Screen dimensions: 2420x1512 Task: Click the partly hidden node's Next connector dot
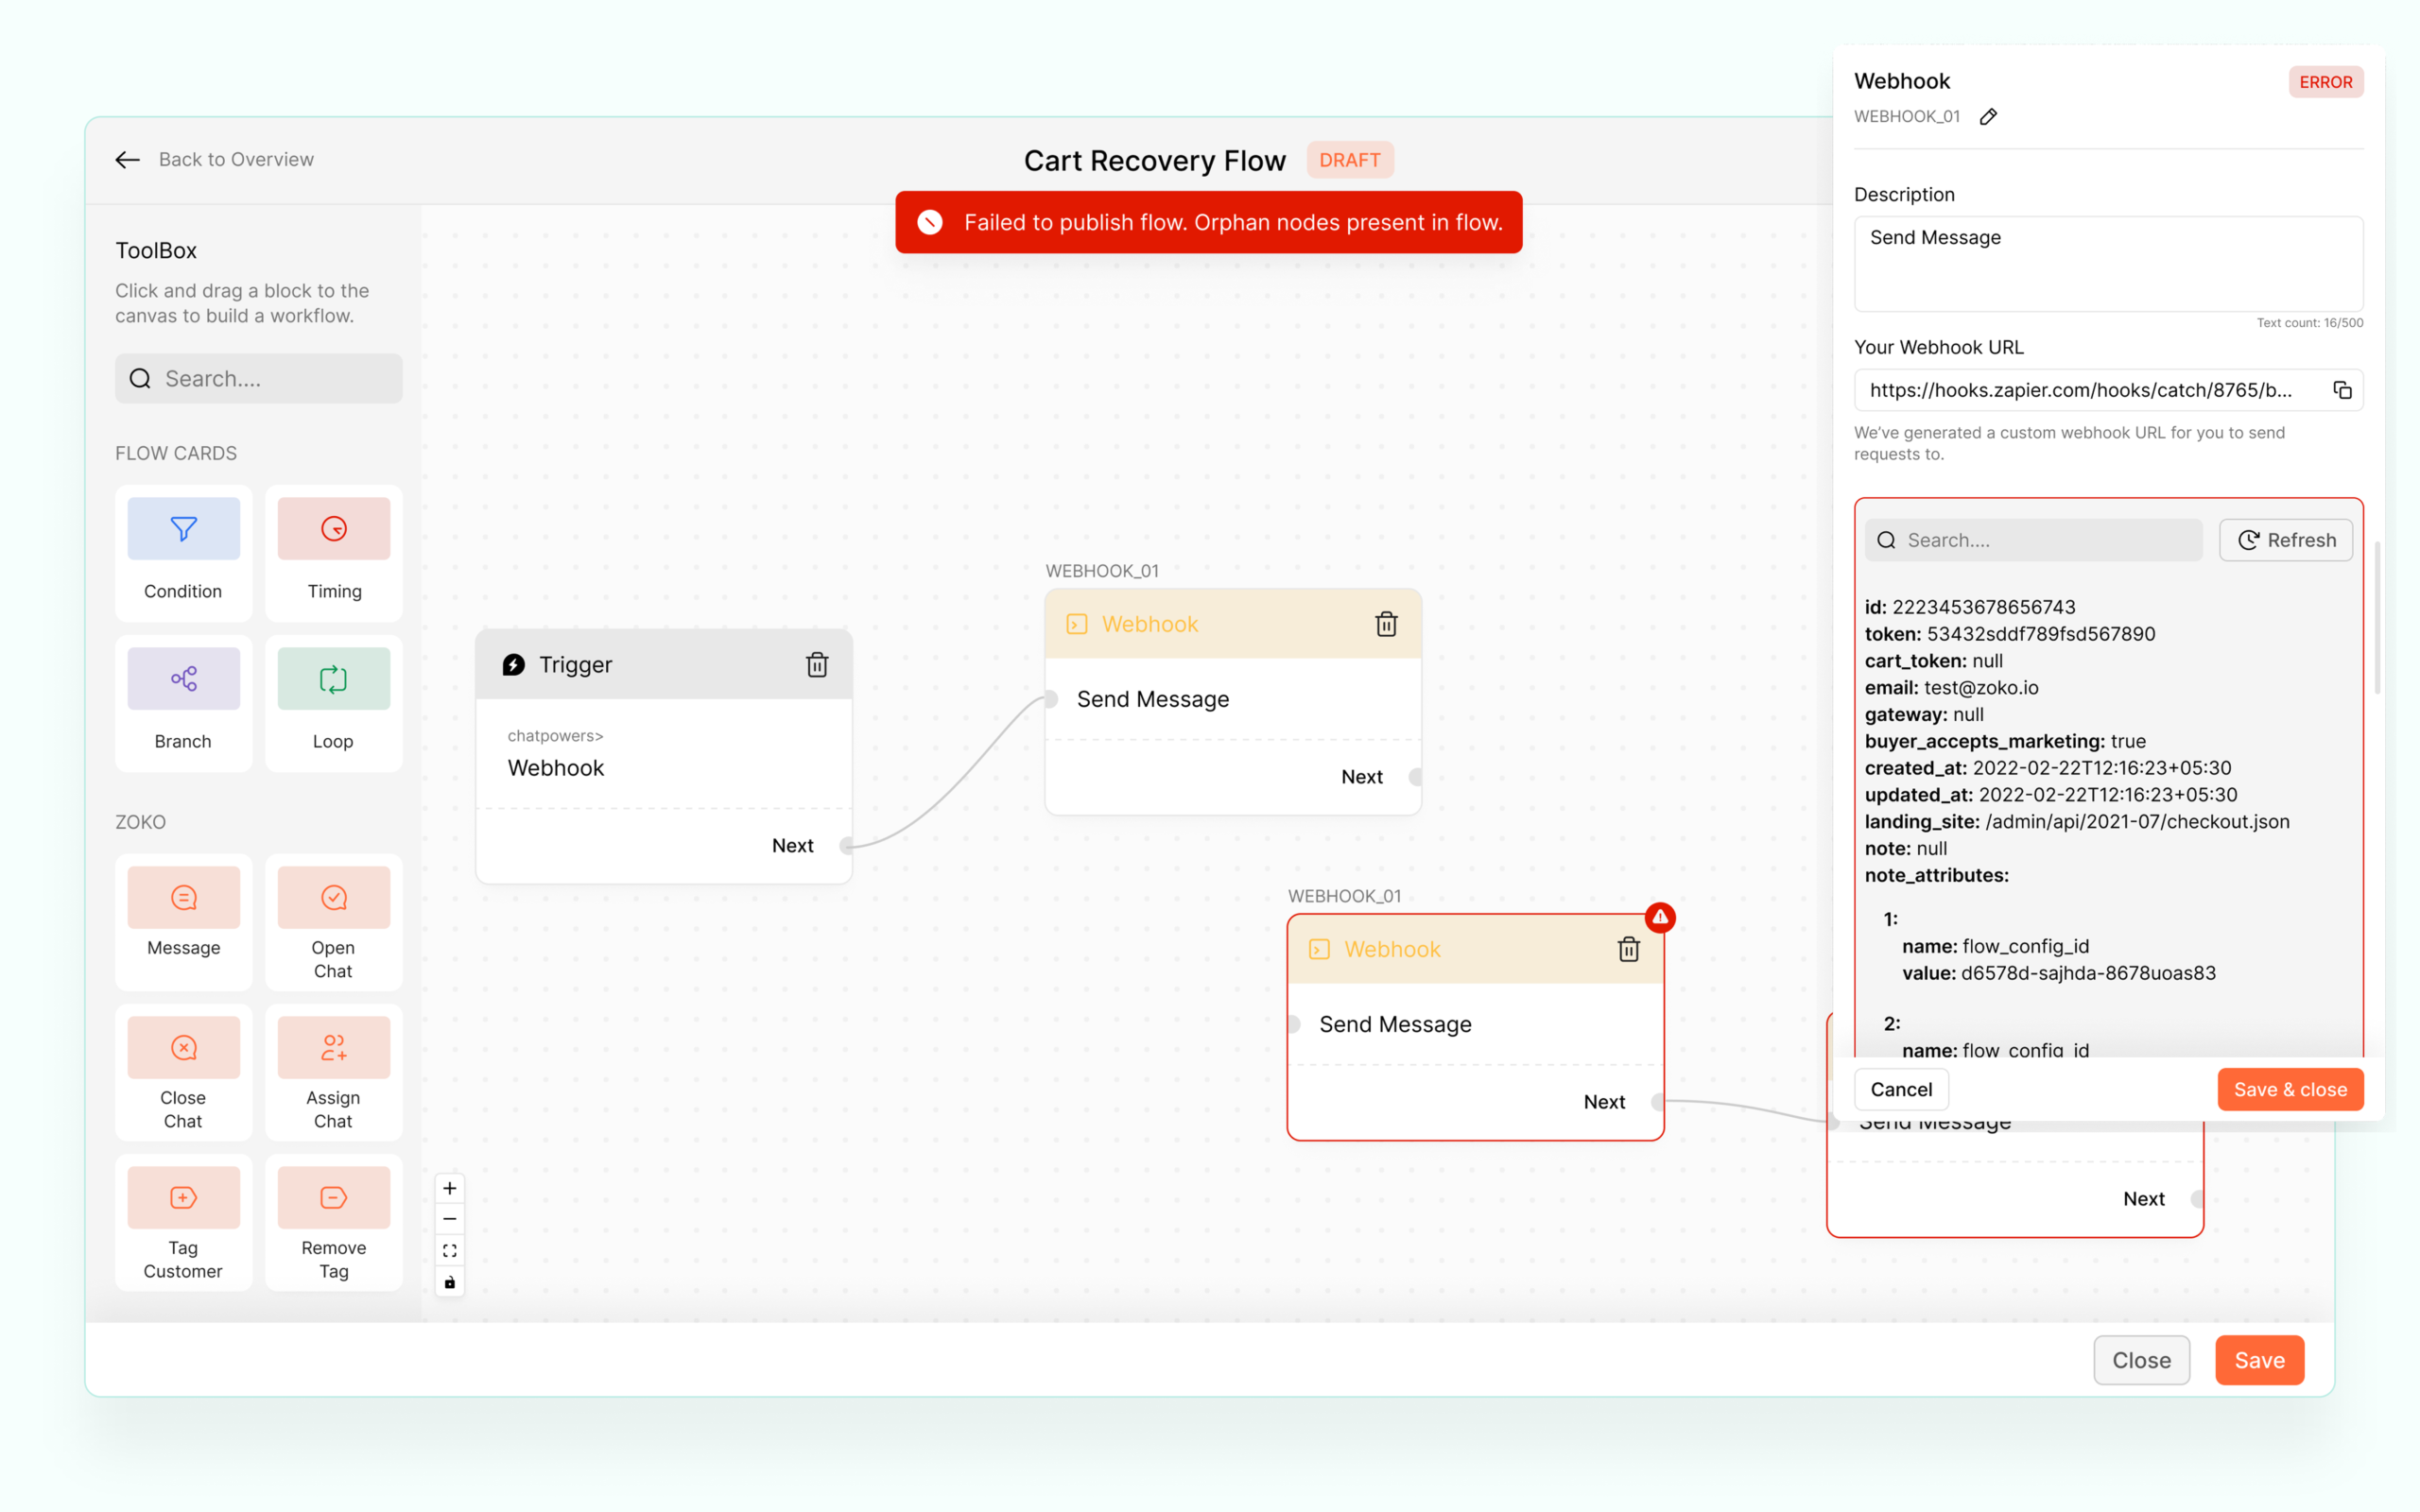click(2197, 1199)
